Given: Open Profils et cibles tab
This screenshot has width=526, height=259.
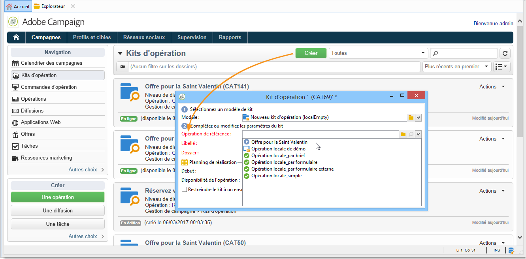Looking at the screenshot, I should 92,38.
